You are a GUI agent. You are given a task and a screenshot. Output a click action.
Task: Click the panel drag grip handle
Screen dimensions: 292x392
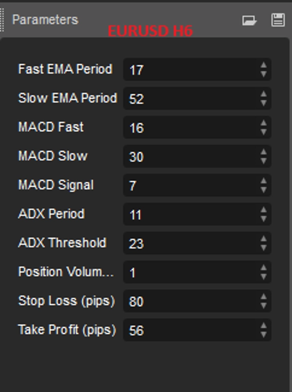click(2, 20)
